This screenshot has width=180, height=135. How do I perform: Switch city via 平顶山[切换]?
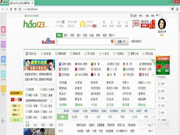pyautogui.click(x=72, y=22)
